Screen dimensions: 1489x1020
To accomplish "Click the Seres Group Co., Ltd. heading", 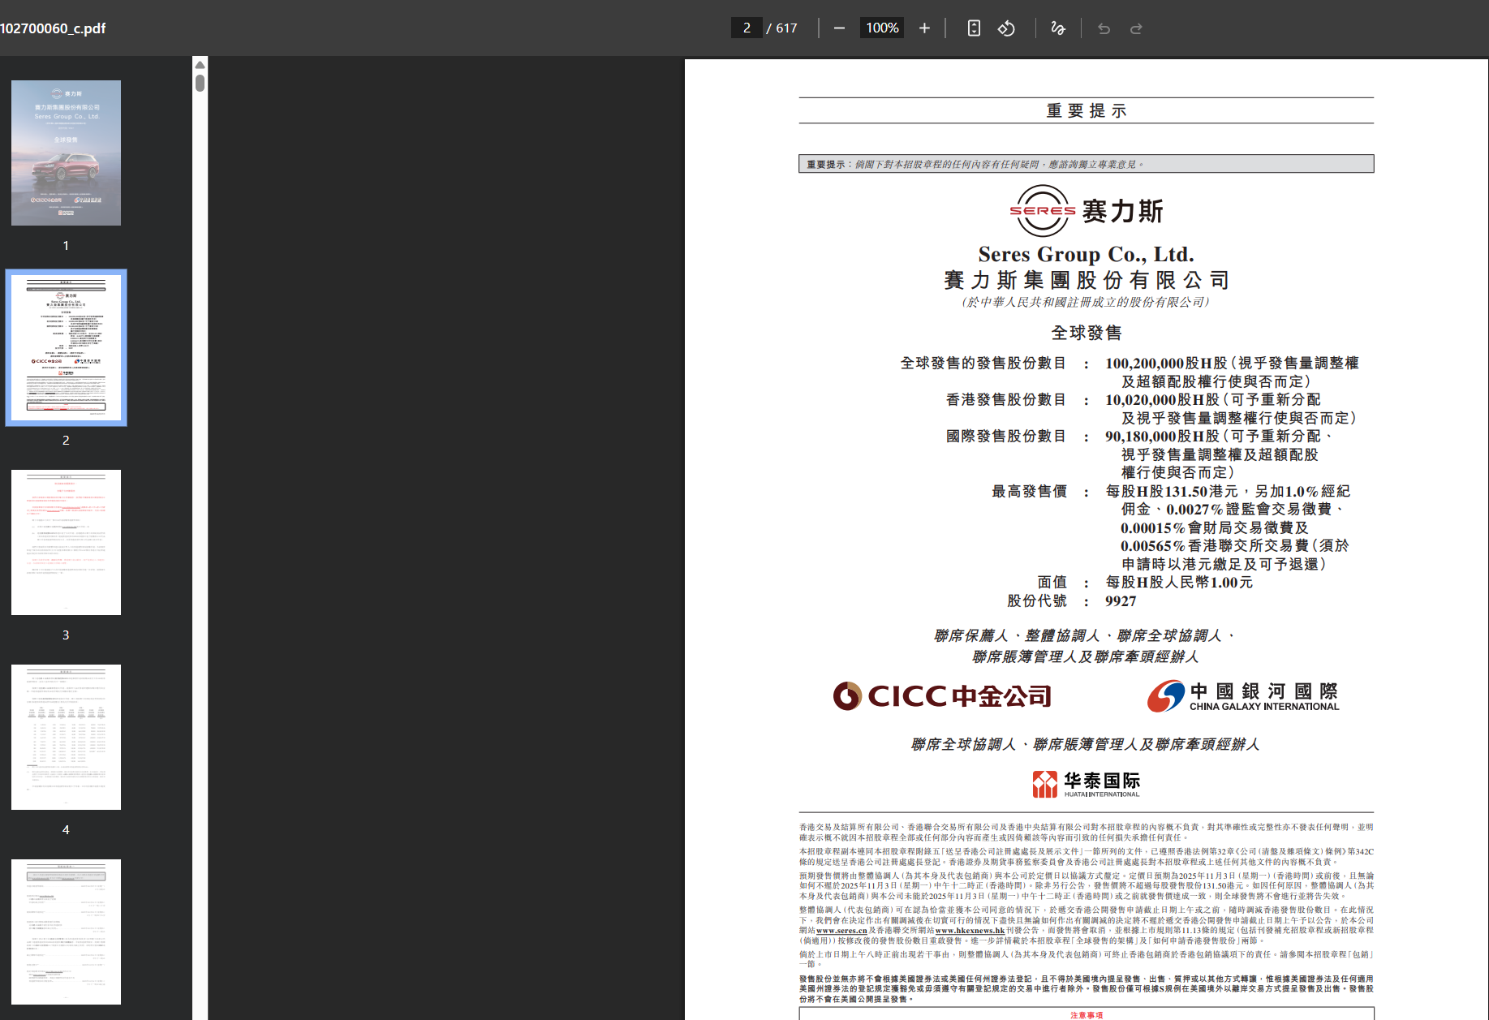I will coord(1086,255).
